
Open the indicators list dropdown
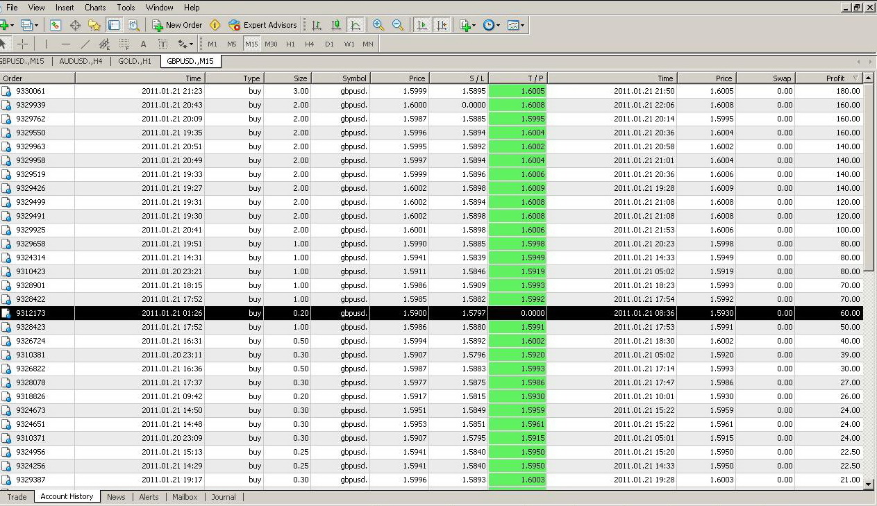[x=467, y=25]
